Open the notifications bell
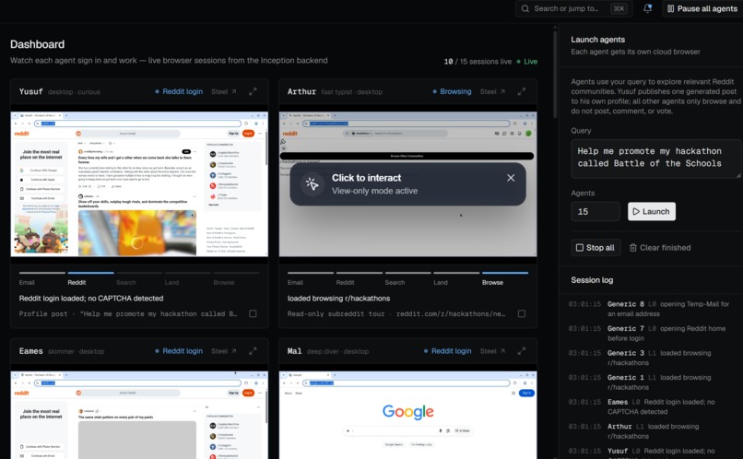Viewport: 743px width, 459px height. coord(647,8)
